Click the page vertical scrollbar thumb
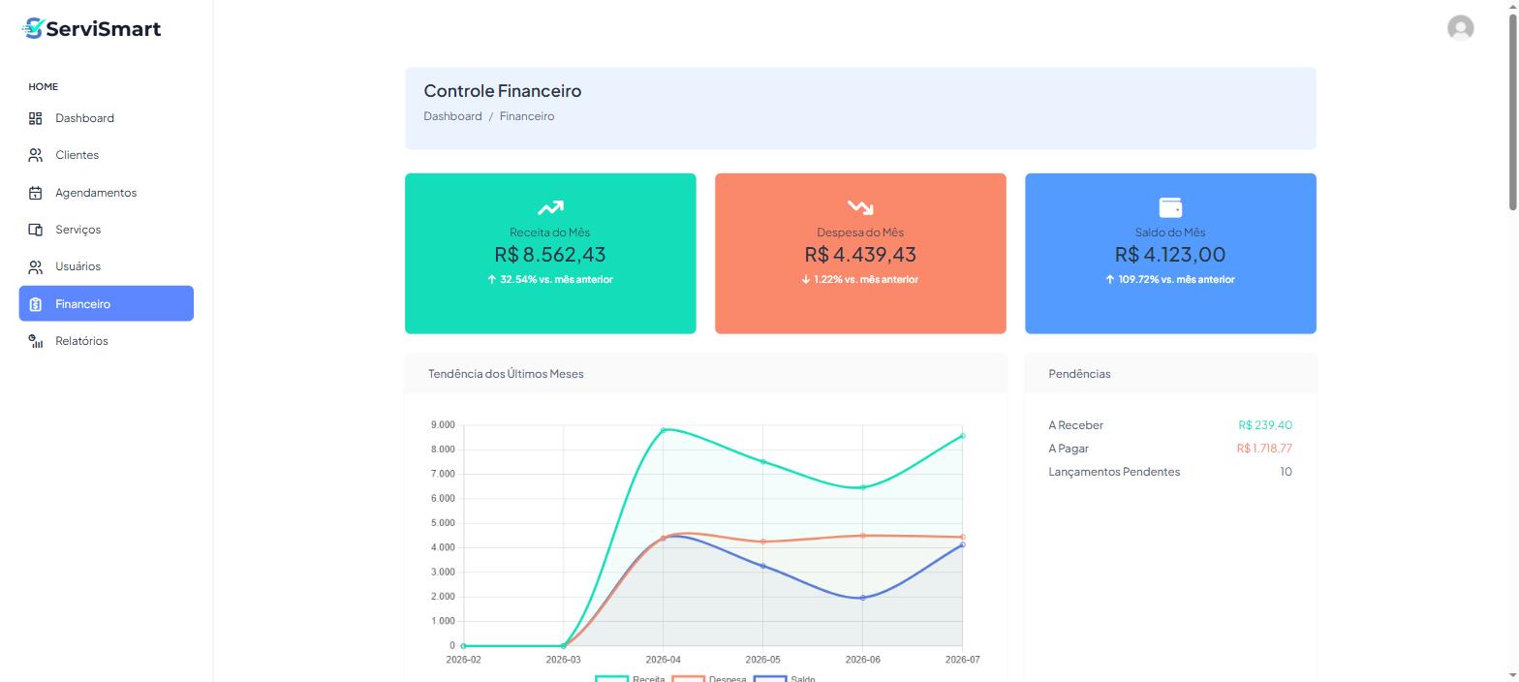Screen dimensions: 1519x682 (1513, 111)
